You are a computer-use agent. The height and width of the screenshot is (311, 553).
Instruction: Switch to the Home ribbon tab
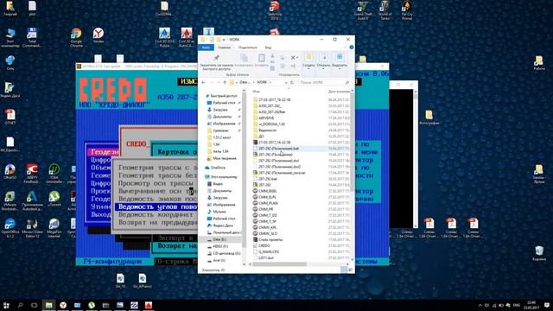tap(224, 48)
